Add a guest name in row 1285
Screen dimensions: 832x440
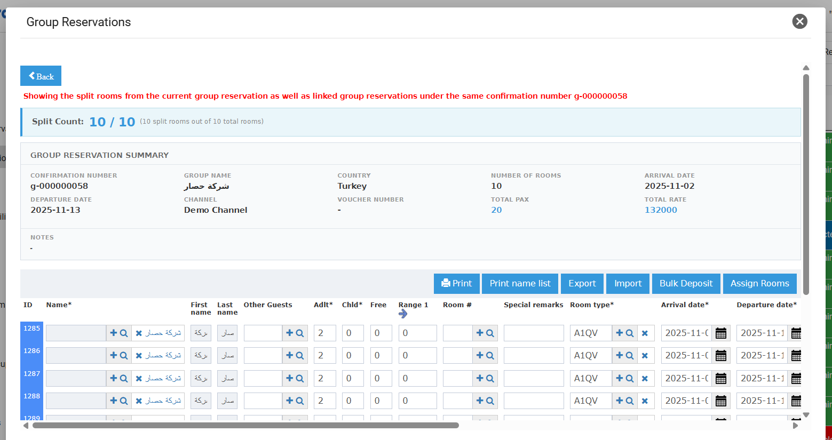(x=113, y=333)
